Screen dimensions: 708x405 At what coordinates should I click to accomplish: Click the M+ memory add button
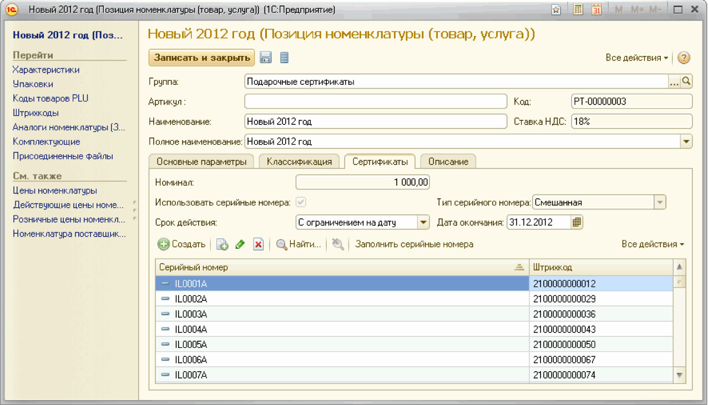coord(636,9)
